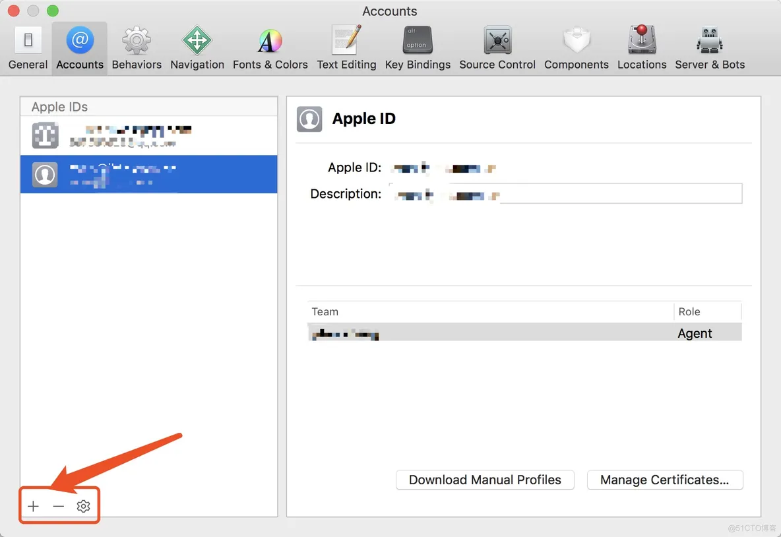Open Server & Bots preferences
The width and height of the screenshot is (781, 537).
point(710,48)
